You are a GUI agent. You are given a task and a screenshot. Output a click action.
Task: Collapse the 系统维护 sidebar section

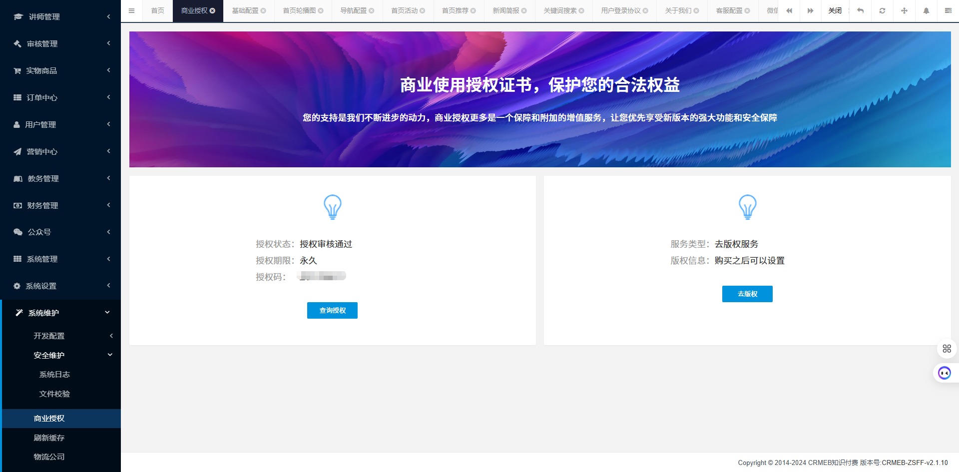pos(60,313)
